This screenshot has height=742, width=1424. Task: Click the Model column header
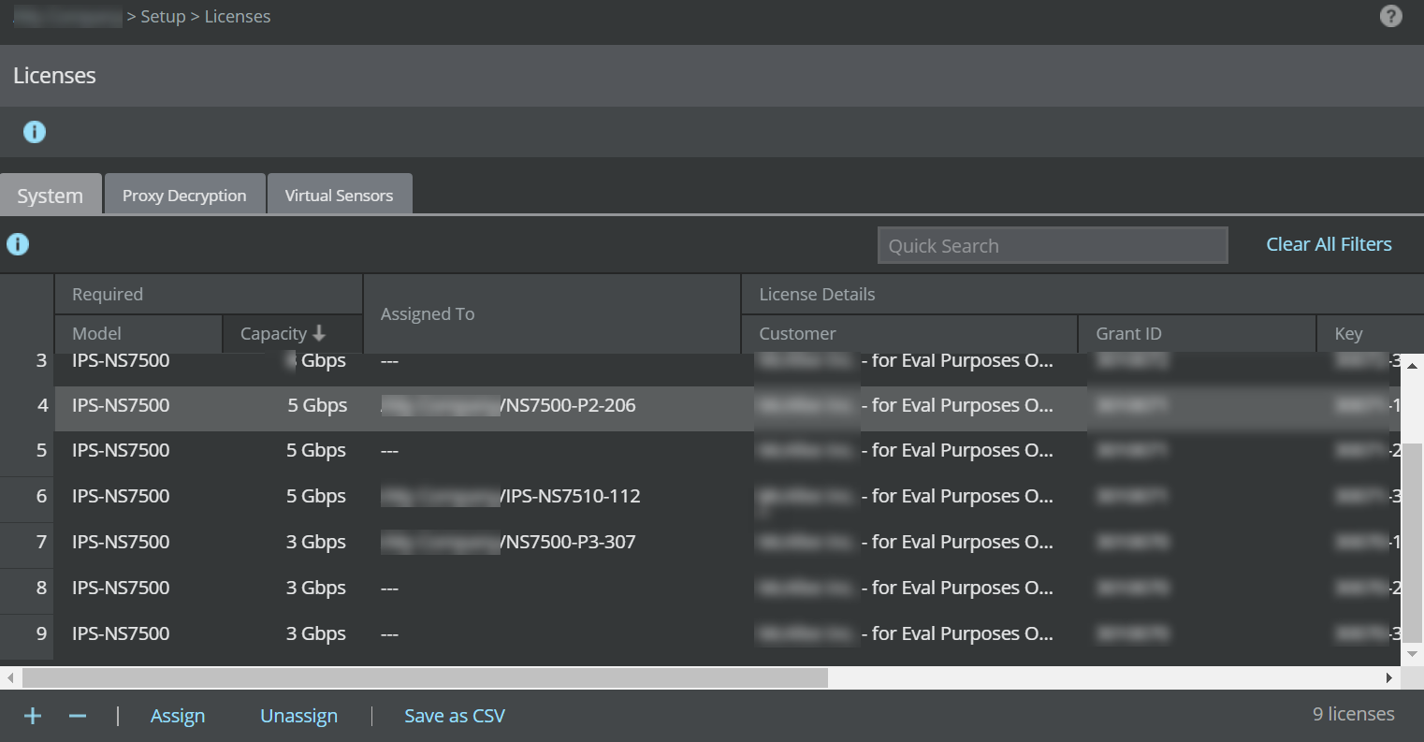click(x=138, y=333)
